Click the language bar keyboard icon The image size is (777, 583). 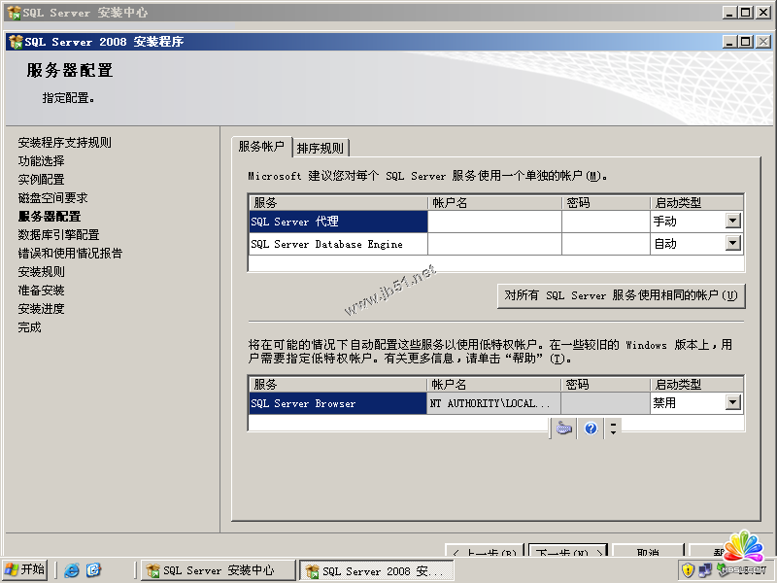564,428
